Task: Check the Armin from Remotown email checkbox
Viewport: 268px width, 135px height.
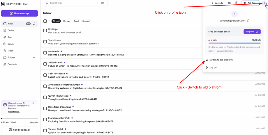Action: coord(45,86)
